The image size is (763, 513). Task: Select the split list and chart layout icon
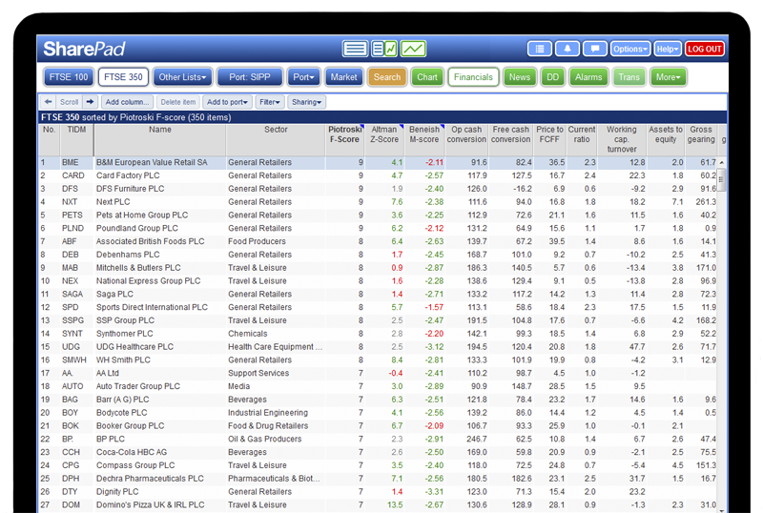(383, 49)
